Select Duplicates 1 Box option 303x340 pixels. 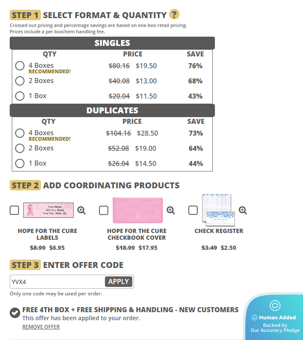point(20,163)
